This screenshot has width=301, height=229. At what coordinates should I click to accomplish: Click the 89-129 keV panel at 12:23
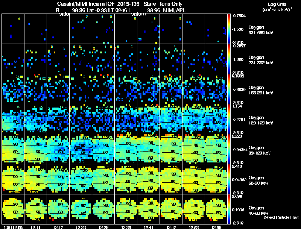point(81,149)
